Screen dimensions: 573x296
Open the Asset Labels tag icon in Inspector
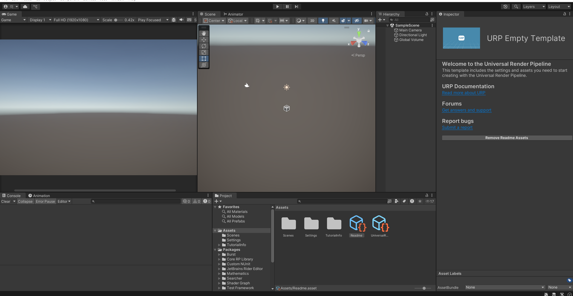[x=569, y=280]
